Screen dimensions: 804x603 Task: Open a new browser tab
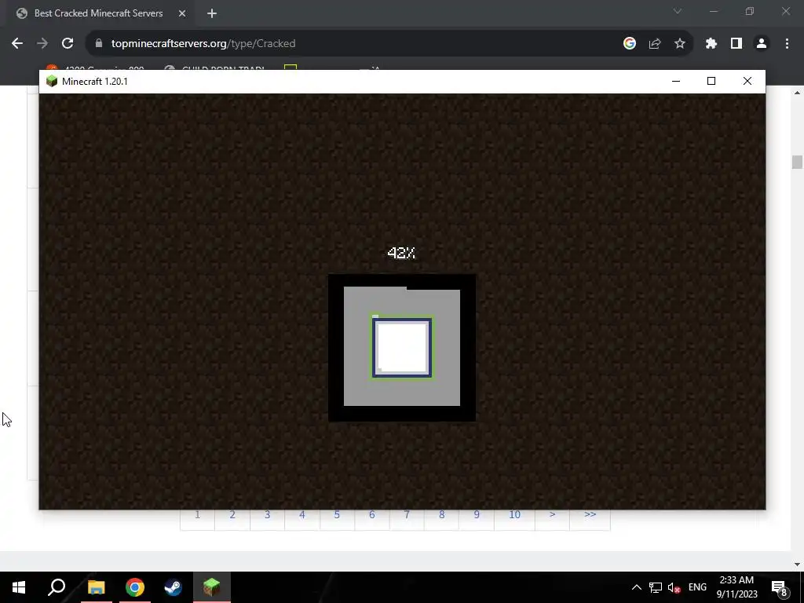tap(212, 13)
